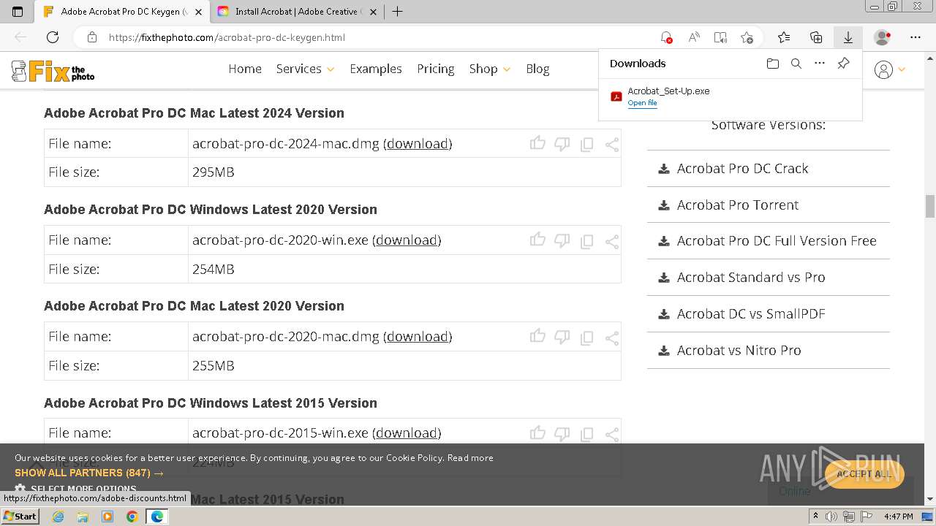Download acrobat-pro-dc-2015-win.exe link
Viewport: 936px width, 526px height.
click(x=407, y=432)
